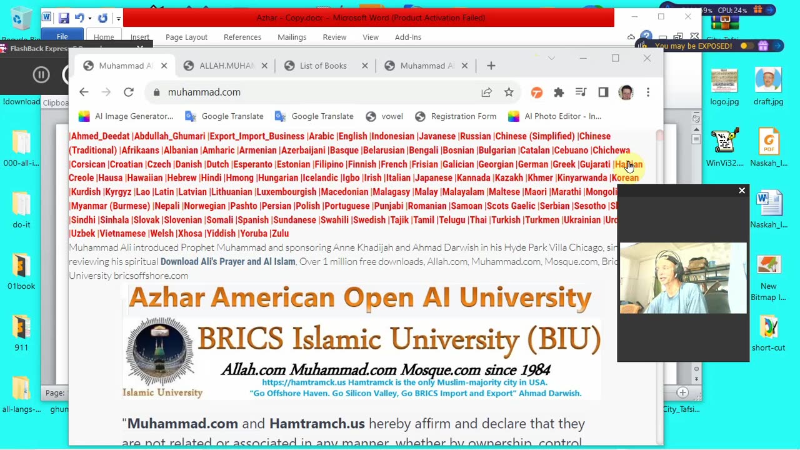Open Registration Form bookmark

[x=455, y=116]
